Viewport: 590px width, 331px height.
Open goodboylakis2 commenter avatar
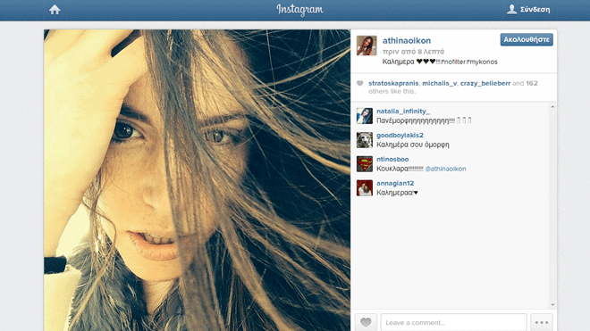365,140
